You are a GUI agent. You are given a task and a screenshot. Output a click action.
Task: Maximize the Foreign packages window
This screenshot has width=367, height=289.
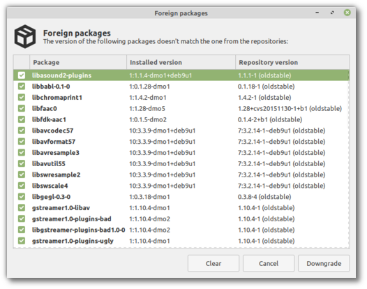[x=332, y=13]
